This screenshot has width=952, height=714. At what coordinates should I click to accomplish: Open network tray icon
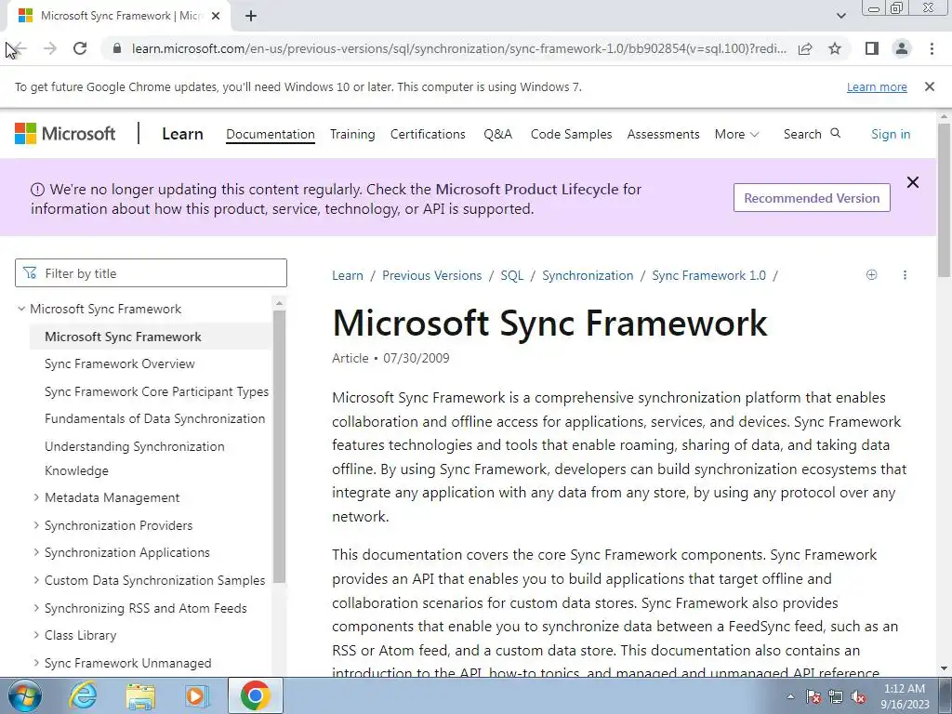[x=836, y=697]
